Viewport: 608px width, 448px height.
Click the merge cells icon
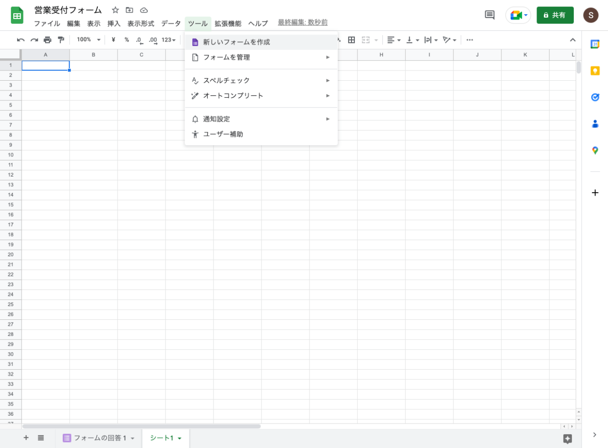pyautogui.click(x=366, y=40)
